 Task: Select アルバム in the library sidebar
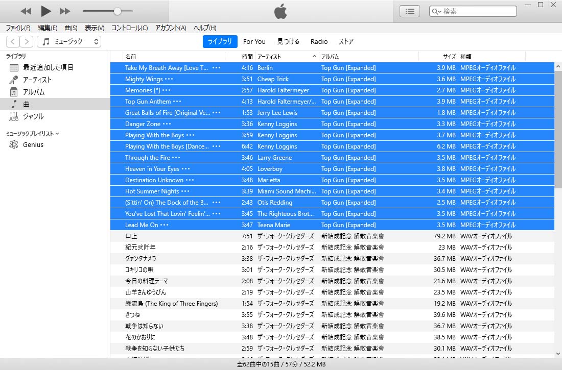coord(34,92)
